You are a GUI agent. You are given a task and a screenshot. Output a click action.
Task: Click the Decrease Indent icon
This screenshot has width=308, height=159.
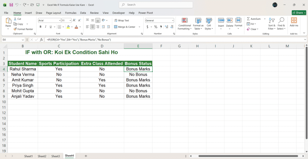point(103,27)
